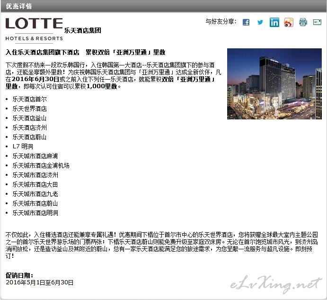Select list item 乐天酒店济州

(x=29, y=127)
